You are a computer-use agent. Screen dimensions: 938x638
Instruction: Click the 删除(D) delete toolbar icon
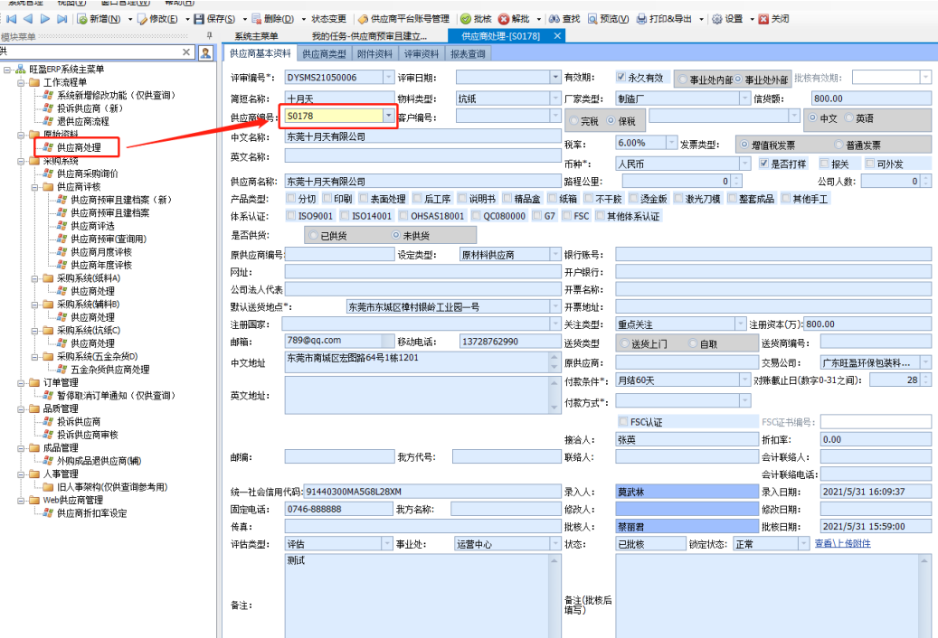pyautogui.click(x=257, y=19)
